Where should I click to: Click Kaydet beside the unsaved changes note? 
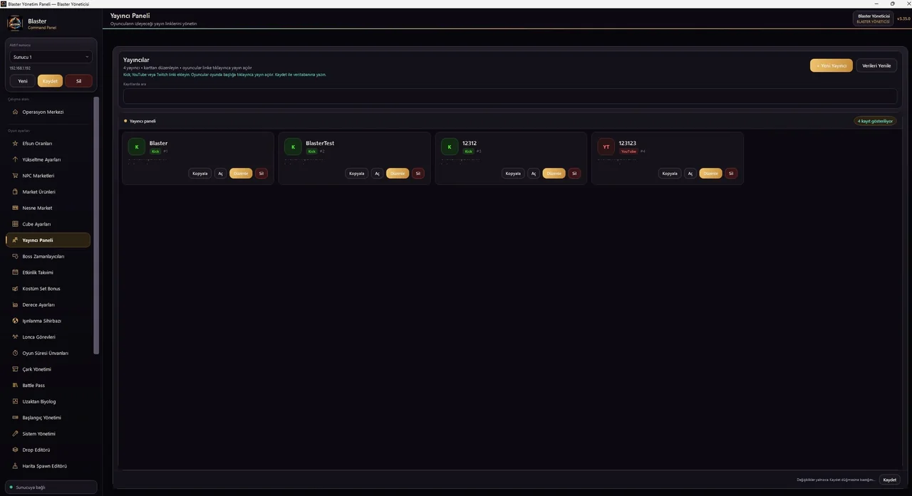tap(890, 480)
